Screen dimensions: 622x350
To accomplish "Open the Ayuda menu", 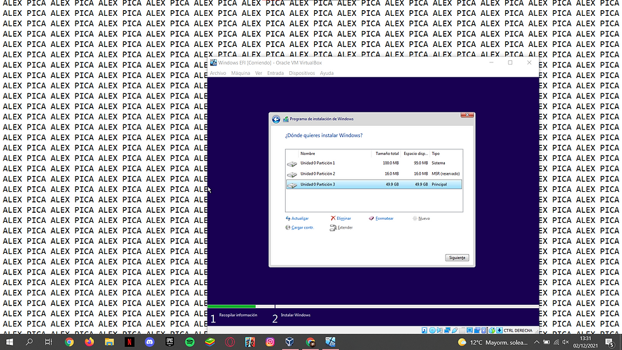I will 327,73.
